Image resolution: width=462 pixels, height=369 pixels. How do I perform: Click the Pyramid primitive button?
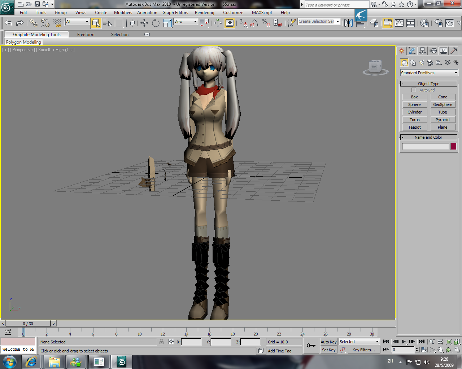[x=443, y=120]
